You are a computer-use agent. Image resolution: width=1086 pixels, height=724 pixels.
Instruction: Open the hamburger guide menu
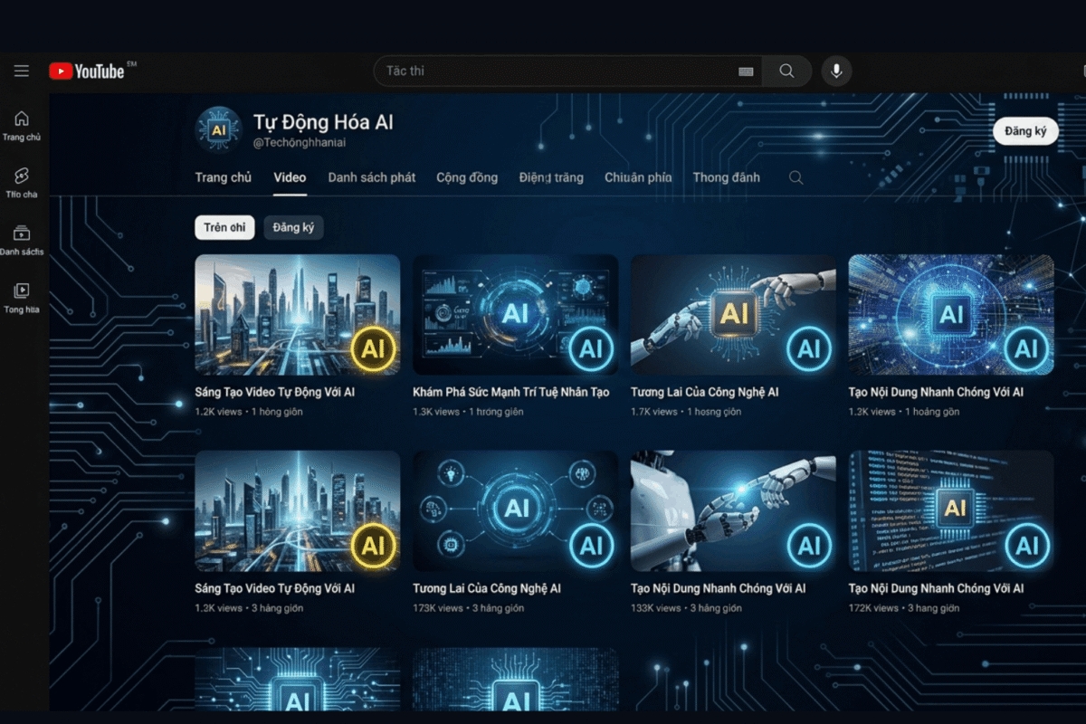coord(22,71)
